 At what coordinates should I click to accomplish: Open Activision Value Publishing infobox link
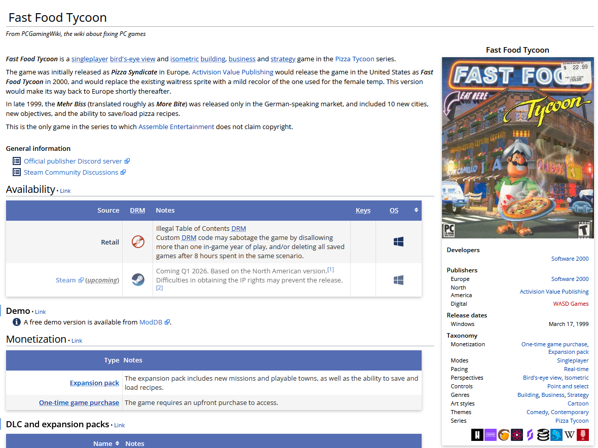tap(554, 292)
